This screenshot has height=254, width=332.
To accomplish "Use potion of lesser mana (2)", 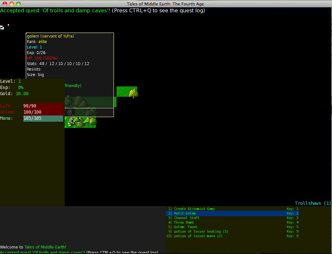I will [232, 236].
